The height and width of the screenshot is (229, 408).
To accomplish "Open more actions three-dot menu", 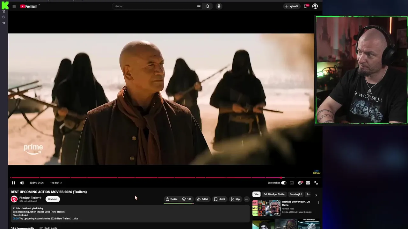I will click(246, 199).
